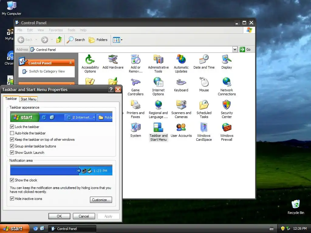This screenshot has width=311, height=233.
Task: Select Taskbar and Start Menu icon
Action: (x=158, y=132)
